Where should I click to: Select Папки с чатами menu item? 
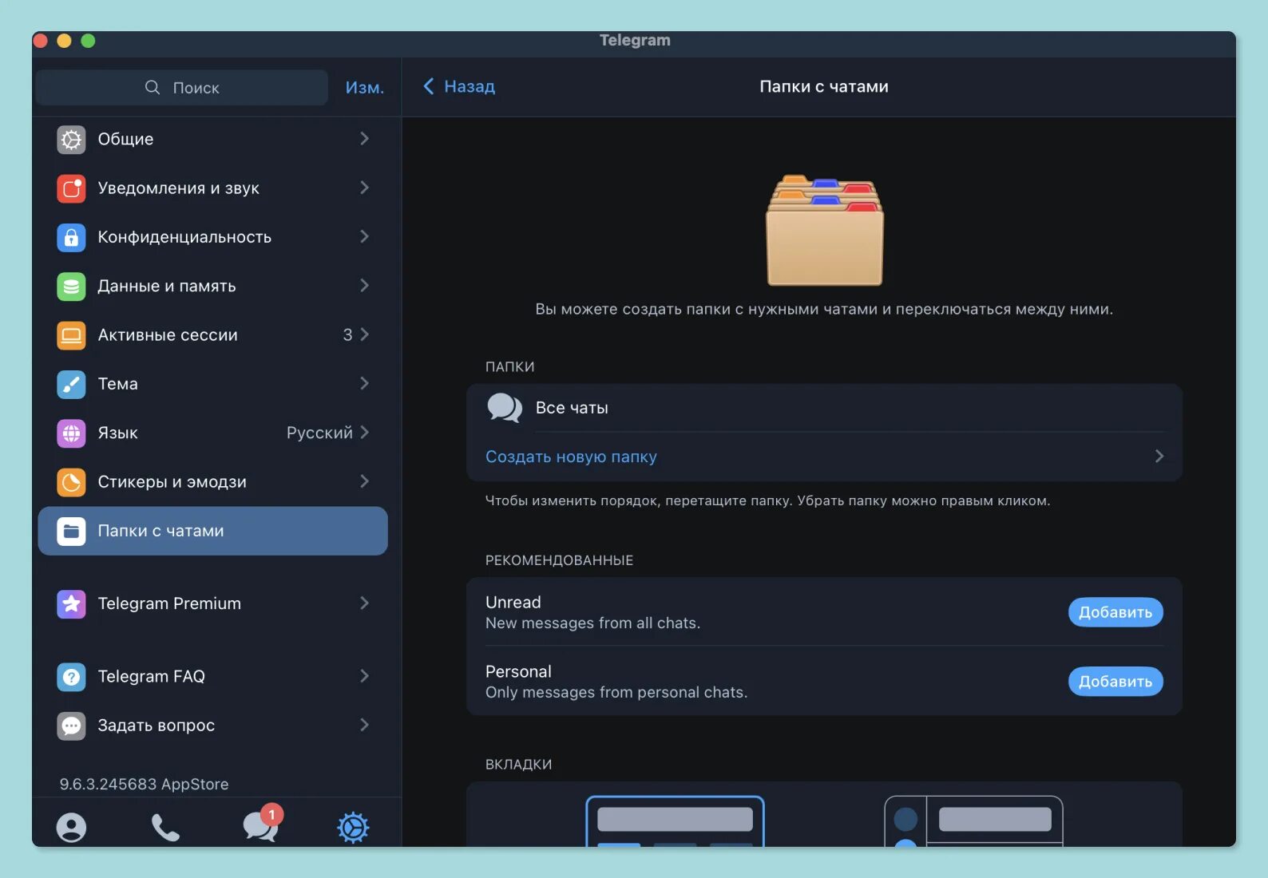pyautogui.click(x=212, y=531)
